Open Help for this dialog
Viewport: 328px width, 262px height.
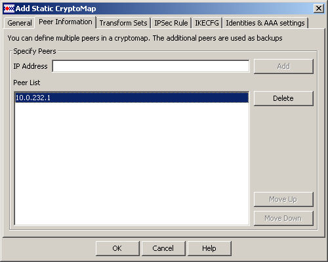point(209,248)
